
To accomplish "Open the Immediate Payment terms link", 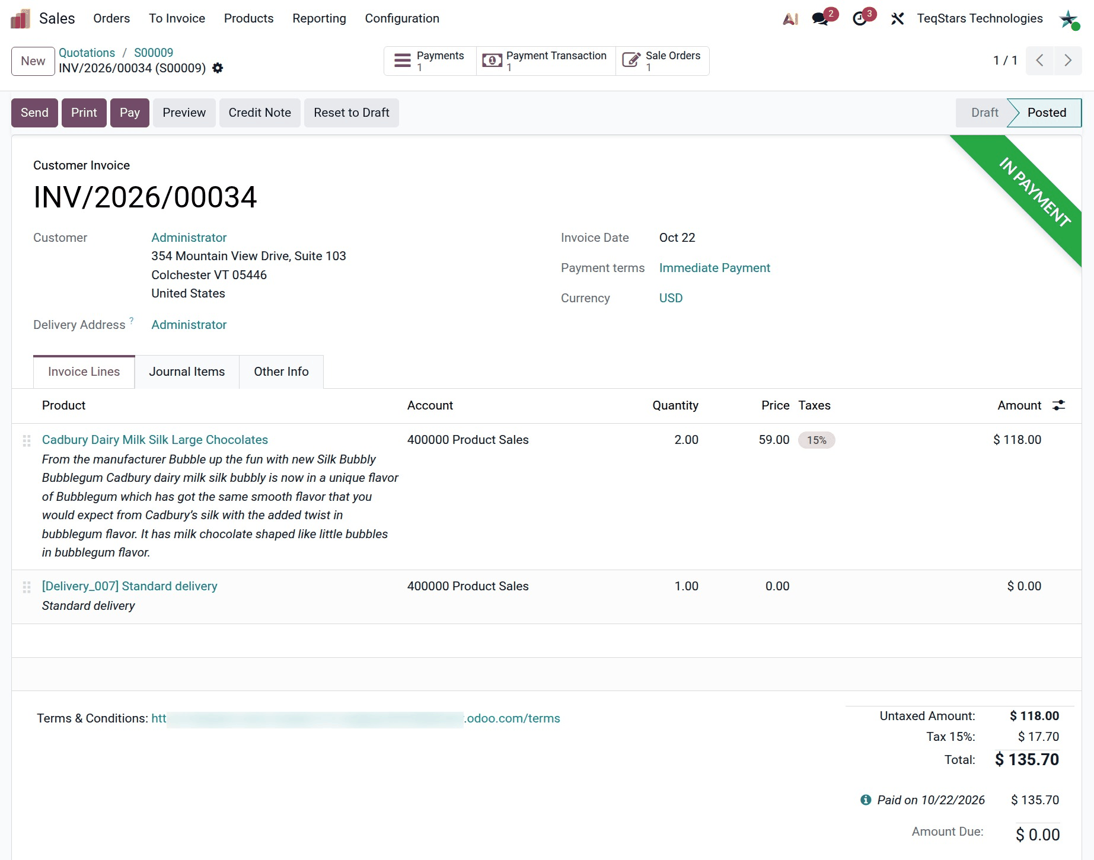I will tap(715, 268).
